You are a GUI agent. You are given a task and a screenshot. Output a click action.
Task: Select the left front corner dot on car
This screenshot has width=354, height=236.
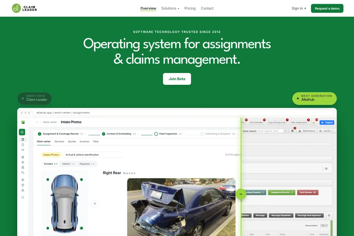coord(48,180)
